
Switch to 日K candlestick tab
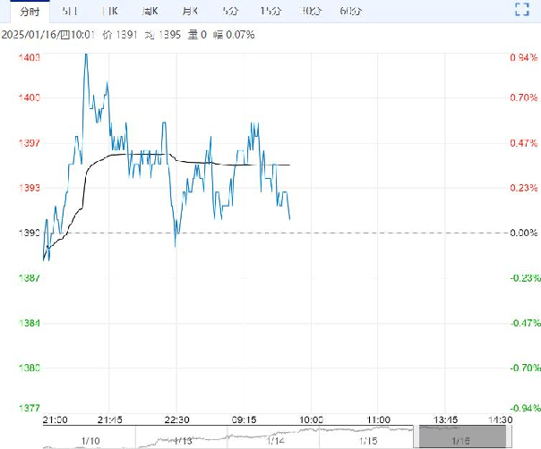click(x=110, y=12)
